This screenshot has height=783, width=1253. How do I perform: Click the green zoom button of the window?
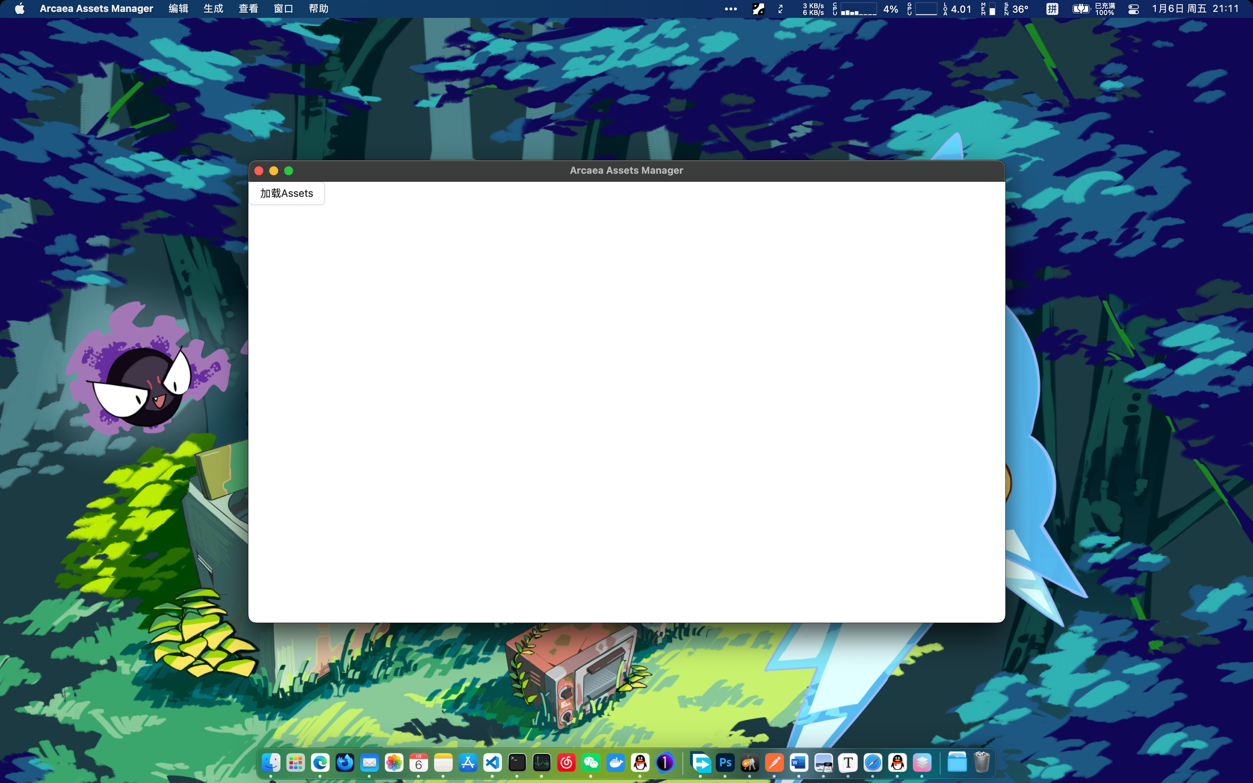tap(289, 171)
